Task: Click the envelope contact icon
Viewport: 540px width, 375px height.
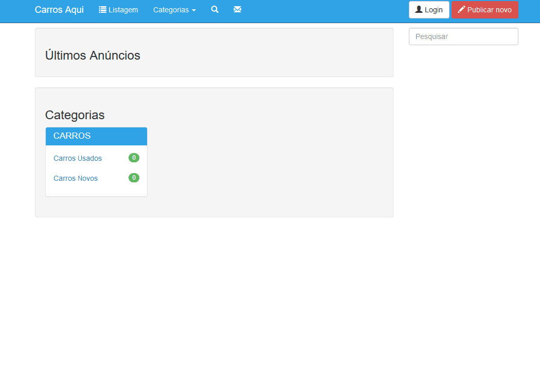Action: [x=237, y=10]
